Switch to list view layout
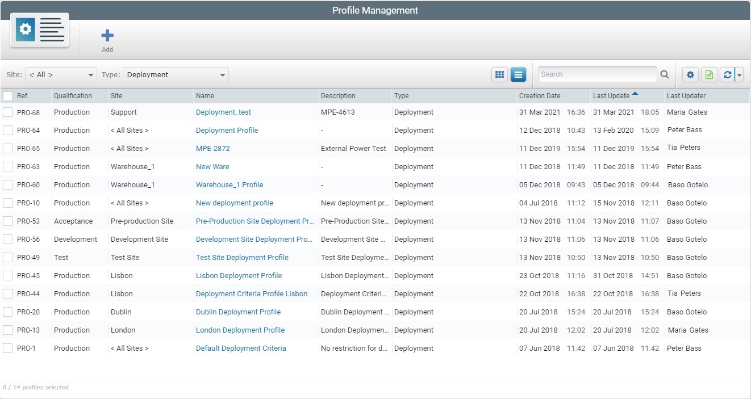Viewport: 751px width, 399px height. (518, 74)
